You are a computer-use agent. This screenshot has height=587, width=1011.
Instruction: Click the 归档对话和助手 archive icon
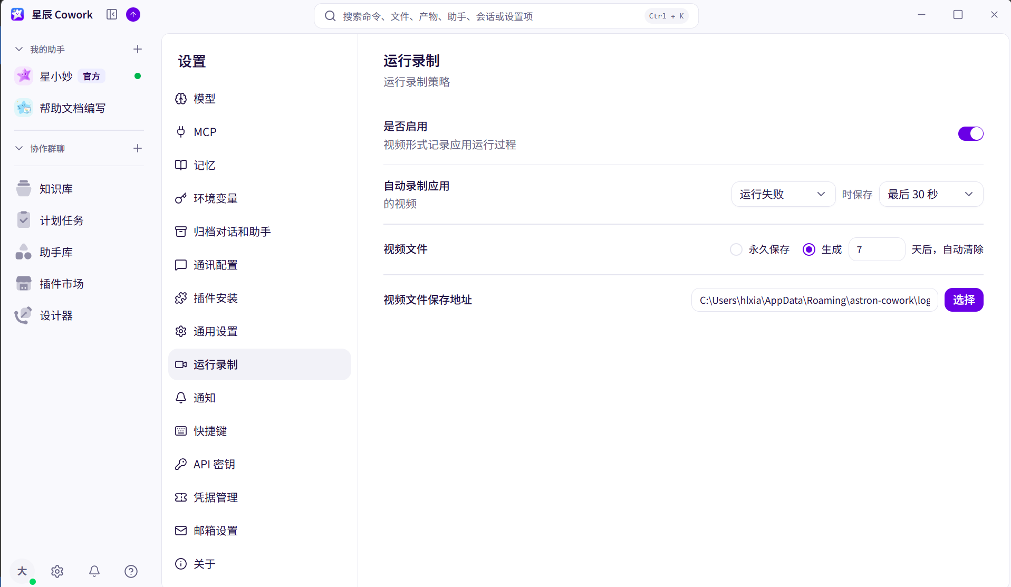pos(181,232)
